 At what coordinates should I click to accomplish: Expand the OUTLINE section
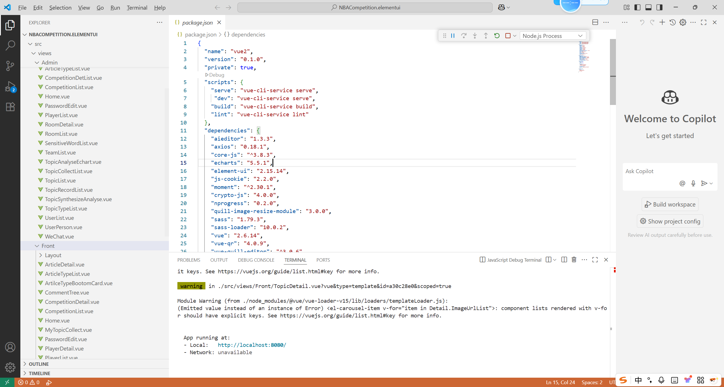tap(38, 364)
